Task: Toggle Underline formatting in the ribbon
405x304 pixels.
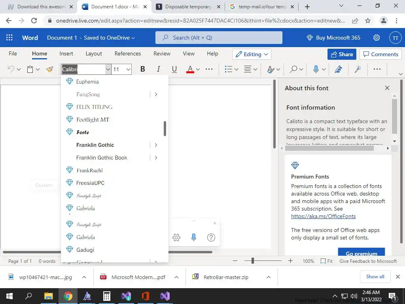Action: [x=174, y=69]
